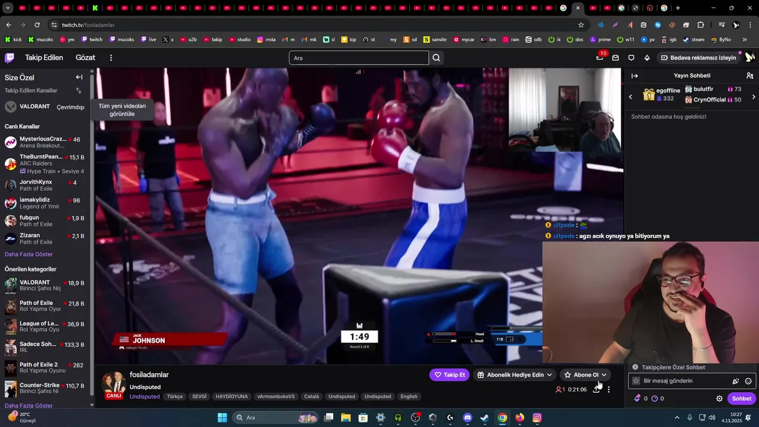
Task: Reload the page in Chrome
Action: pyautogui.click(x=37, y=25)
